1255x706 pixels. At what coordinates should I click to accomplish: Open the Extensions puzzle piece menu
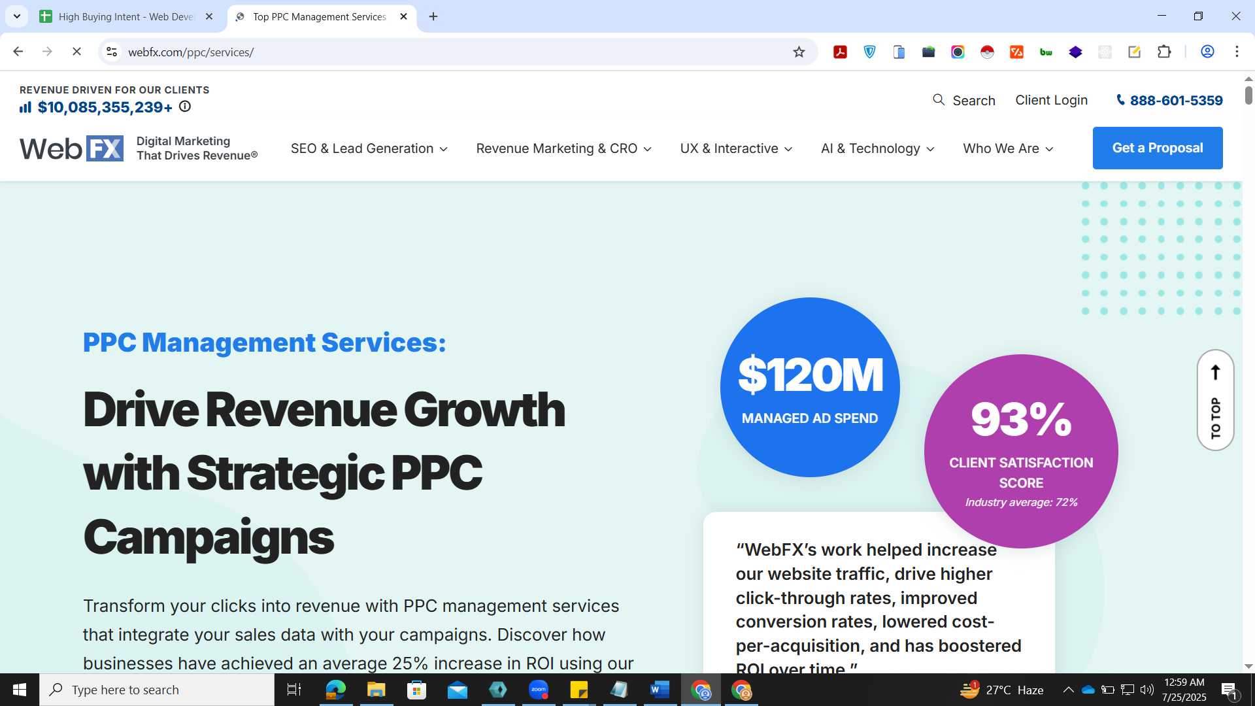tap(1164, 52)
